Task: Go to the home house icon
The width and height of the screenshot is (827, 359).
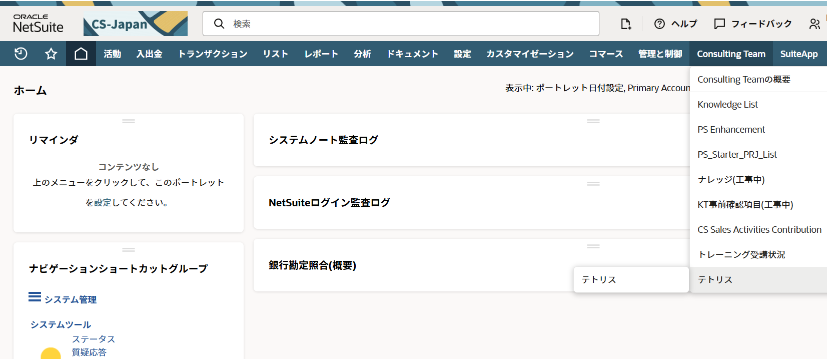Action: click(x=81, y=54)
